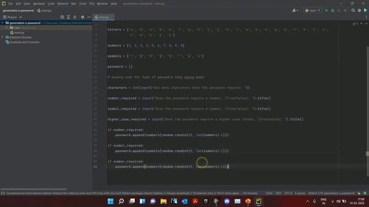Open Discord from the taskbar
The height and width of the screenshot is (207, 369).
[x=227, y=201]
